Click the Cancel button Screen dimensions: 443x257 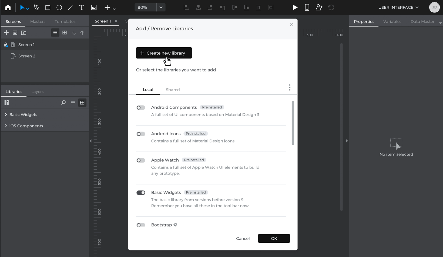pos(243,238)
